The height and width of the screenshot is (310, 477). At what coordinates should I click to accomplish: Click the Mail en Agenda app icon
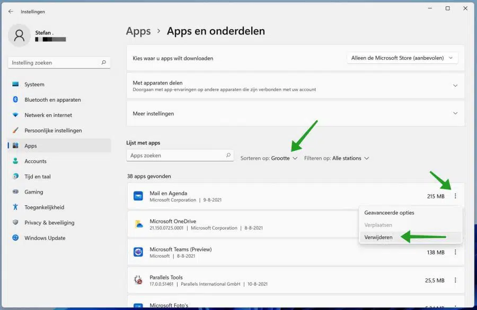(x=138, y=196)
